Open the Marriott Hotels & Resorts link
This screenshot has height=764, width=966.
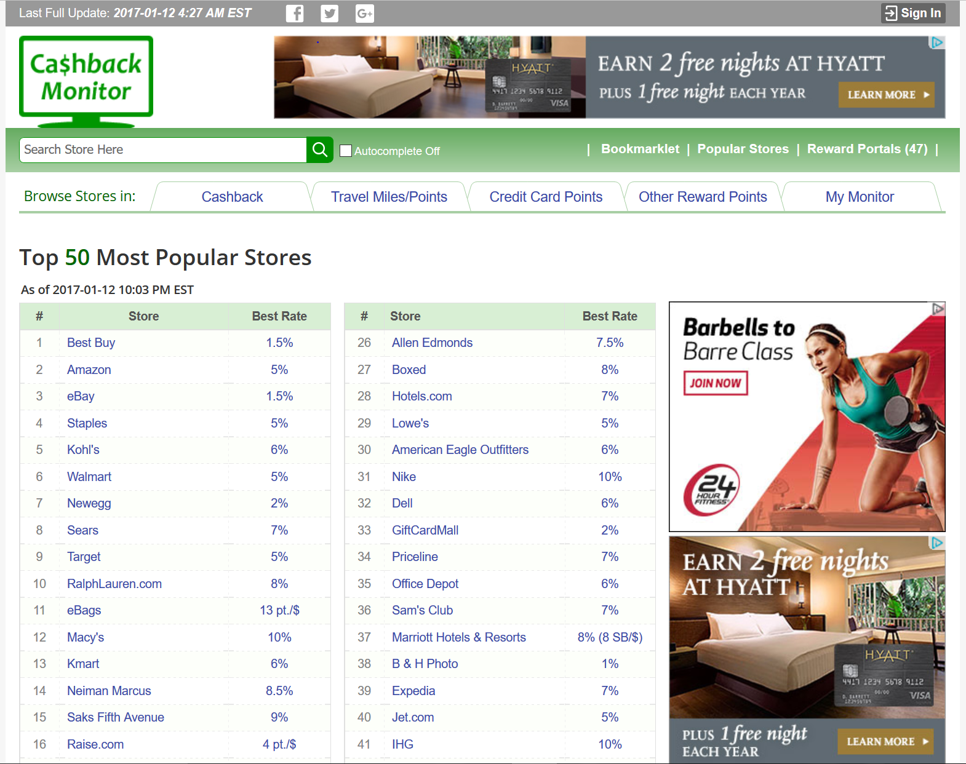pos(459,637)
